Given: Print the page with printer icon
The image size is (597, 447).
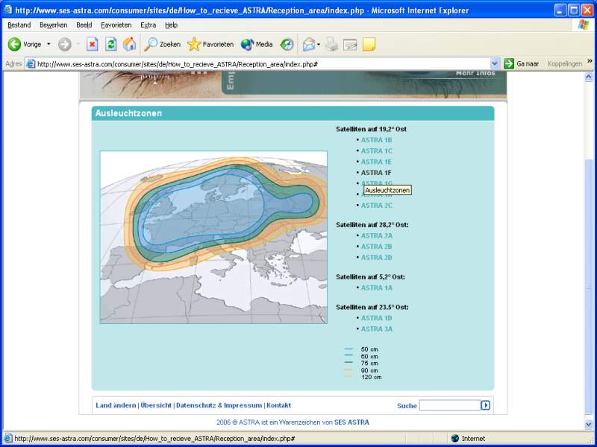Looking at the screenshot, I should click(x=332, y=45).
